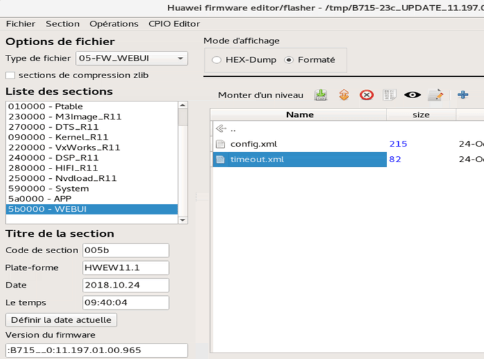
Task: Click the green extract-file toolbar icon
Action: click(x=321, y=95)
